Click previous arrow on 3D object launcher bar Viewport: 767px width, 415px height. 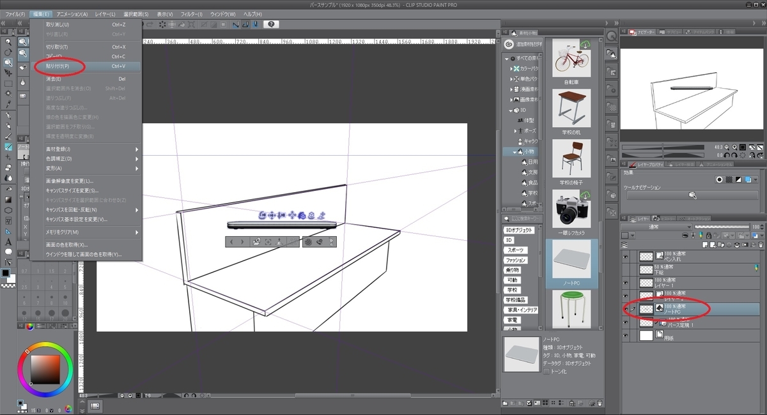point(231,242)
